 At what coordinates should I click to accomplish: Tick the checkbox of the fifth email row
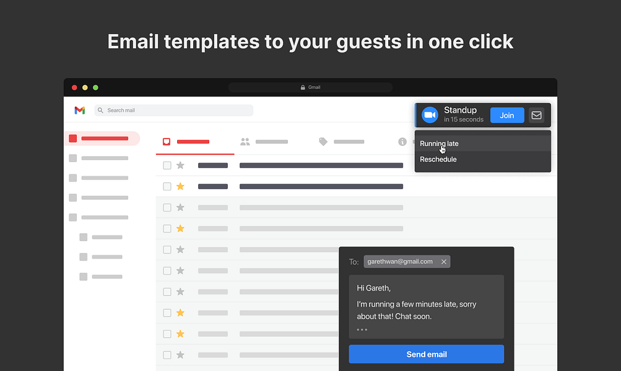tap(167, 250)
